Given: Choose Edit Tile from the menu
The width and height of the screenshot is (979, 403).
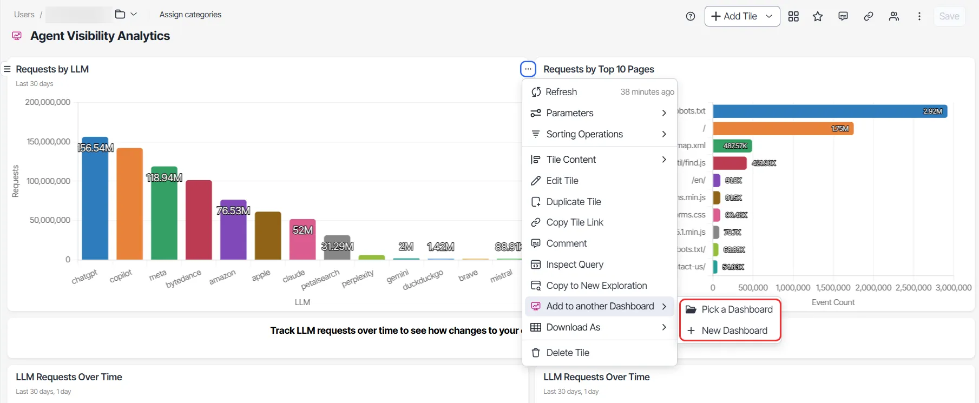Looking at the screenshot, I should click(x=600, y=181).
